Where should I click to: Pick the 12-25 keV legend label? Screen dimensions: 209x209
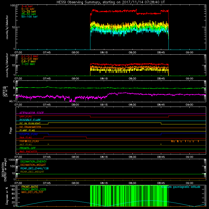(29, 11)
